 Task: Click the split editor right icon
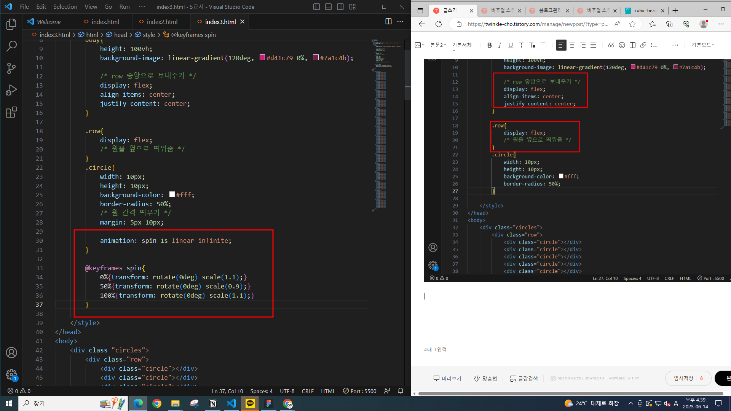pyautogui.click(x=388, y=22)
